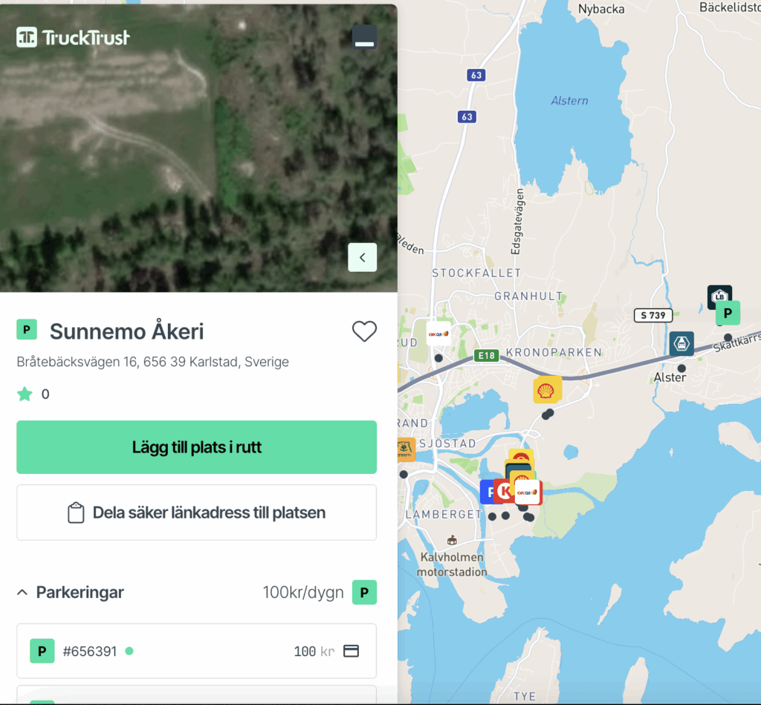Select parking spot #656391 row

coord(196,651)
